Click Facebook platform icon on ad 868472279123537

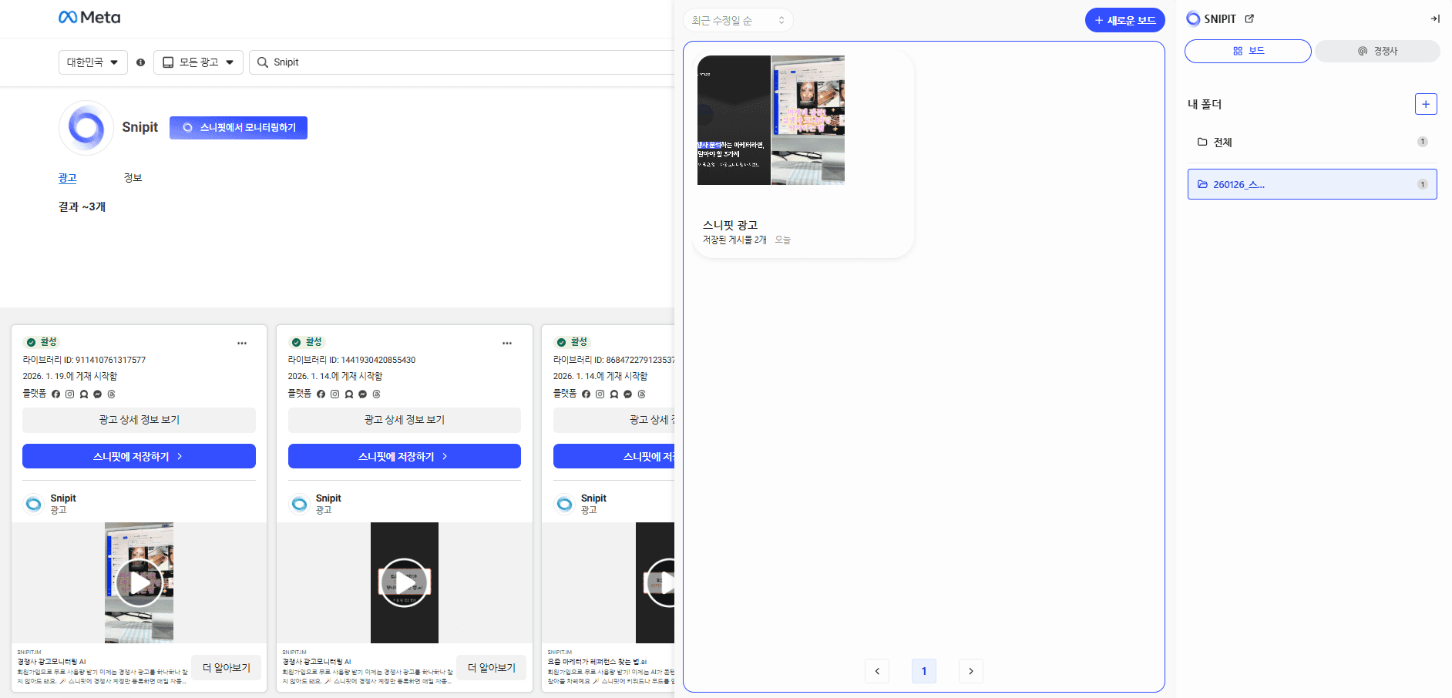pos(586,394)
